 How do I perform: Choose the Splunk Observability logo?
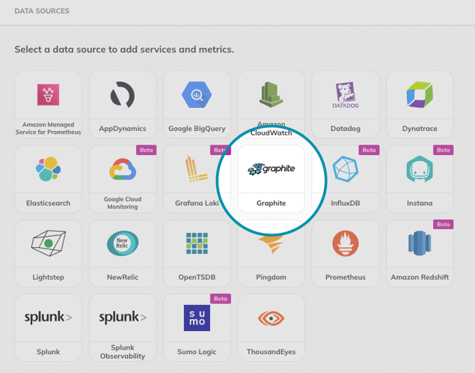click(123, 318)
